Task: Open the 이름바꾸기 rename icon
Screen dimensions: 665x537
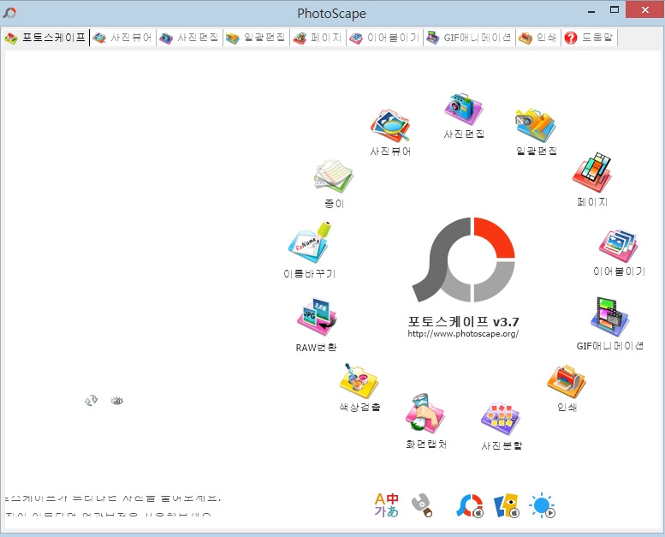Action: coord(309,243)
